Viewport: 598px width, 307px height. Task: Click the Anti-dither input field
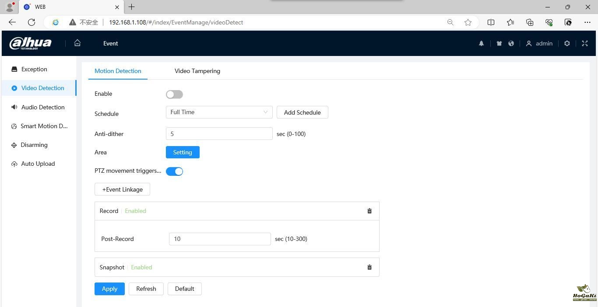(x=219, y=134)
